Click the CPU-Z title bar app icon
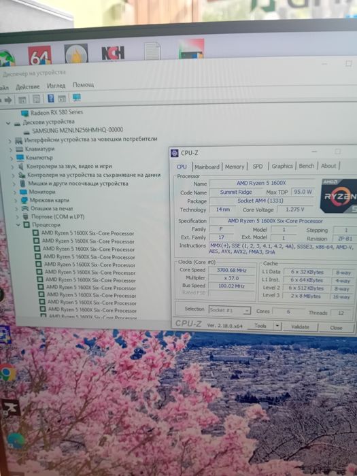The width and height of the screenshot is (357, 476). 175,153
